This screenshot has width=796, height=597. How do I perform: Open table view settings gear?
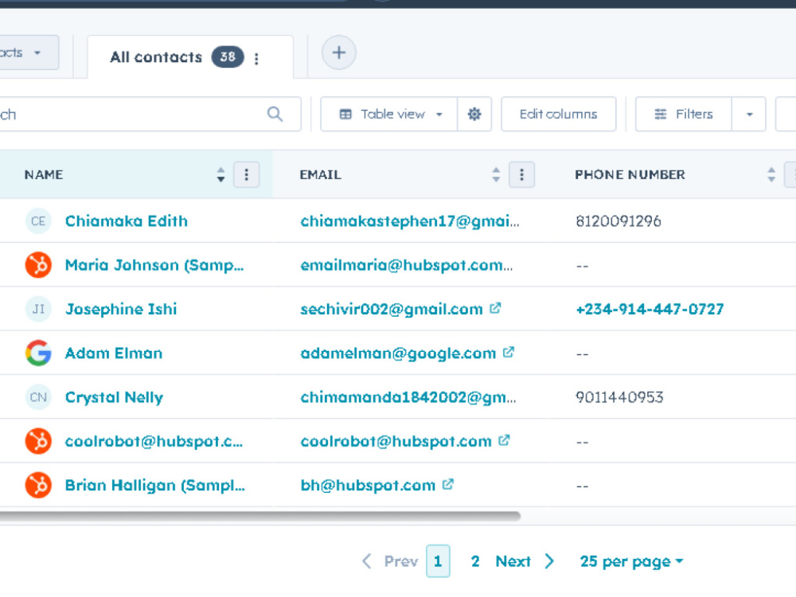[x=474, y=114]
